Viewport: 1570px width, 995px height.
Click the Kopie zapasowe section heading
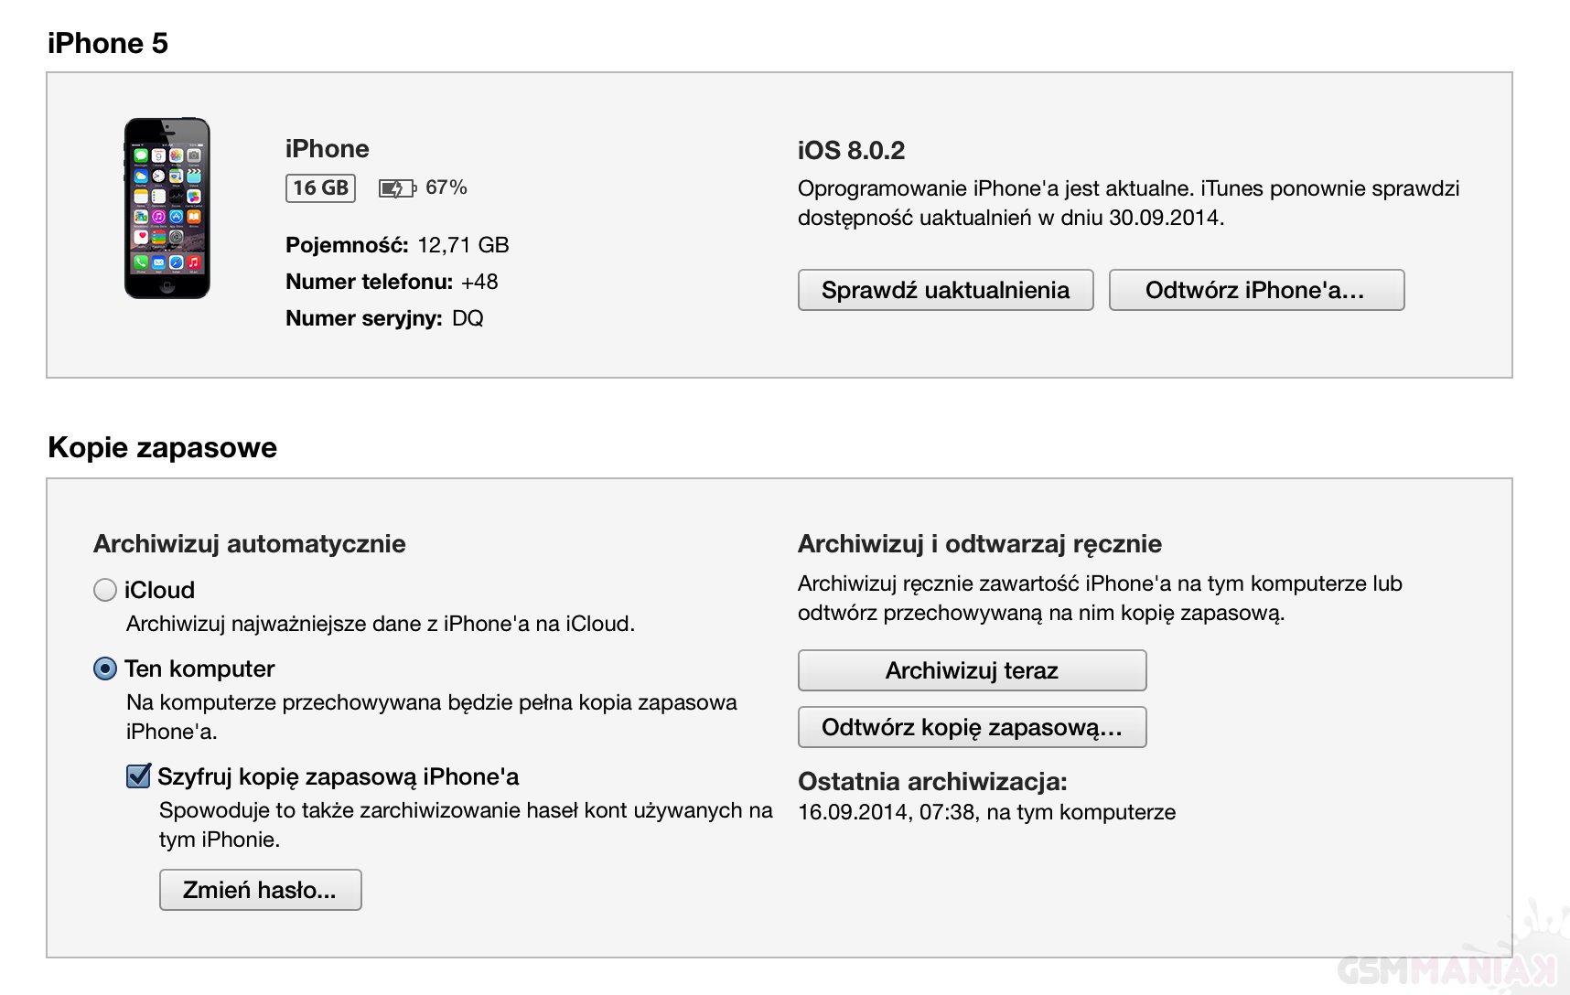point(162,447)
